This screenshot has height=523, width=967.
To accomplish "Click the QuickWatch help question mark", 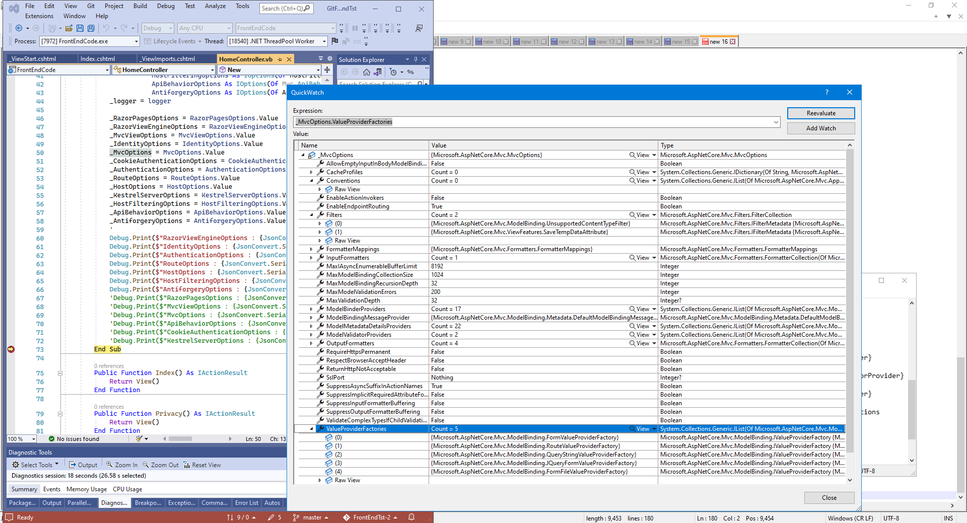I will tap(826, 92).
